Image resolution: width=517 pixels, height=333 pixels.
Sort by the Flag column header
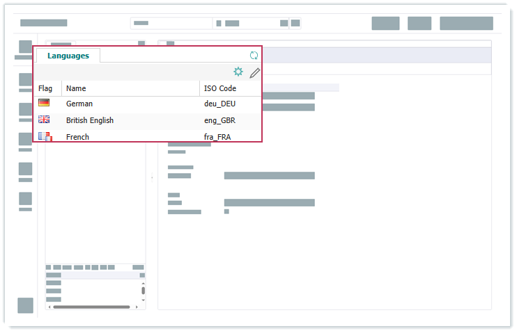(45, 88)
